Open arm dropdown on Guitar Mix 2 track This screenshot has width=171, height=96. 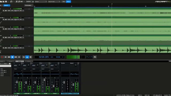point(23,29)
